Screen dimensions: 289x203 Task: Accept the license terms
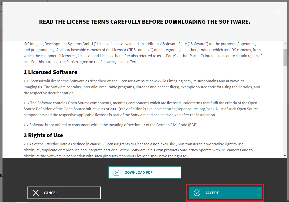tap(225, 193)
